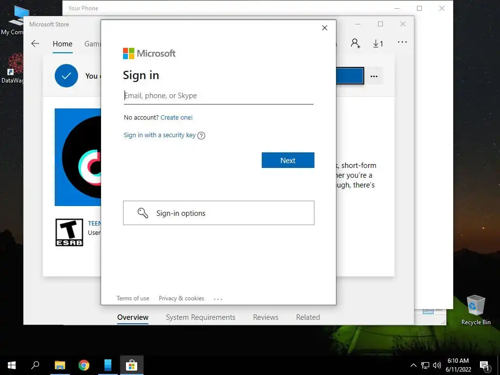The height and width of the screenshot is (375, 500).
Task: Switch to the Reviews tab
Action: (x=266, y=317)
